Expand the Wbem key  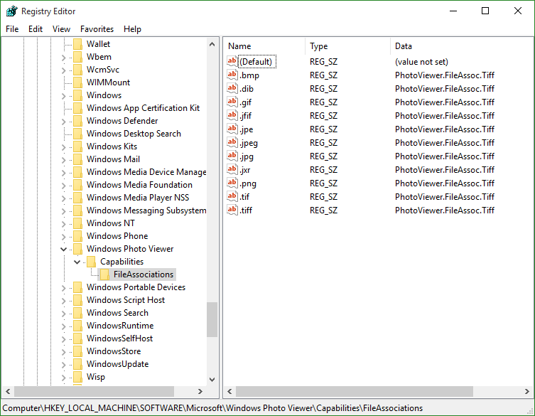64,58
